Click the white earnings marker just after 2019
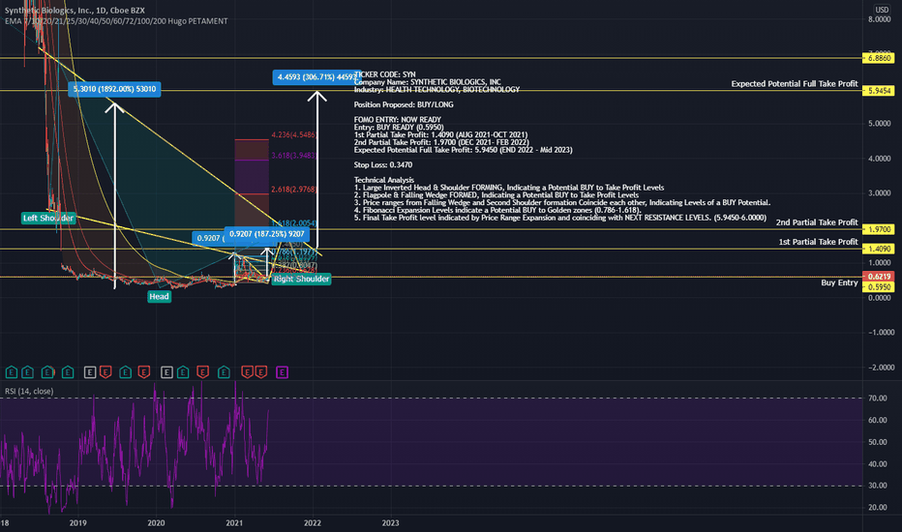 point(90,372)
